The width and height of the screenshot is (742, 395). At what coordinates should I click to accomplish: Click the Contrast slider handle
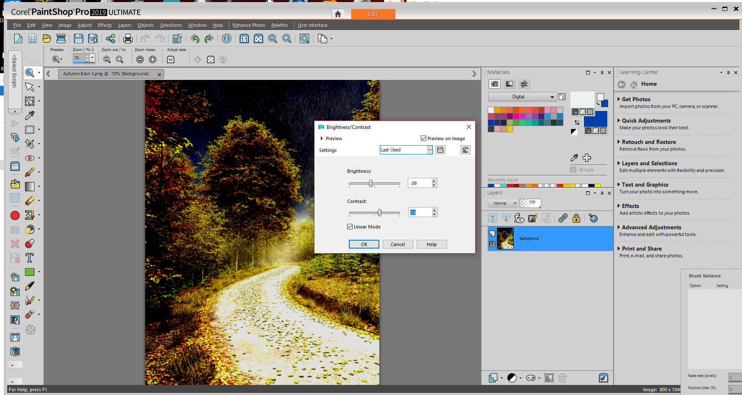coord(379,213)
